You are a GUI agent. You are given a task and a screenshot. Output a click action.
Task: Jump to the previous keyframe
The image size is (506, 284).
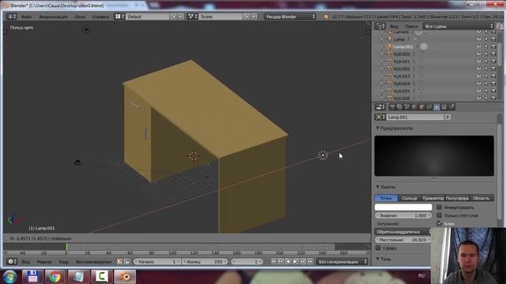click(281, 262)
